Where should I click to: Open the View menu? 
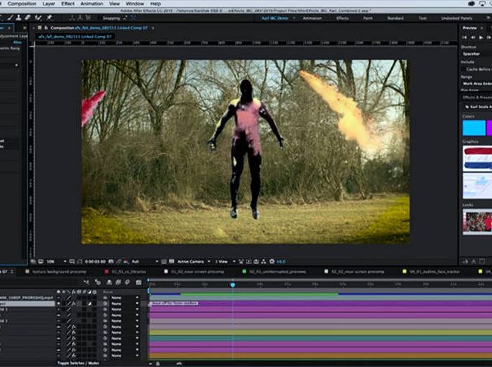(114, 4)
